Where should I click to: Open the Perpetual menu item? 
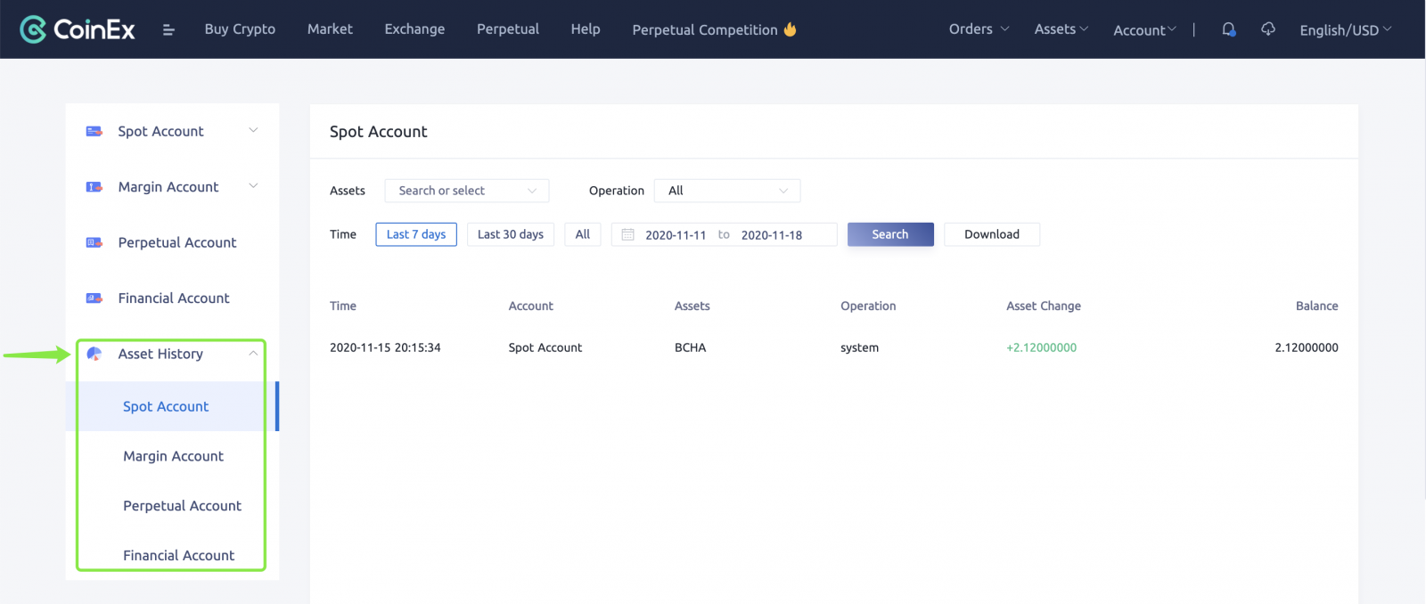point(508,29)
